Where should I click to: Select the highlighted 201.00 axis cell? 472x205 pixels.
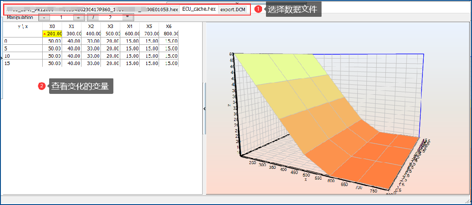pyautogui.click(x=53, y=34)
